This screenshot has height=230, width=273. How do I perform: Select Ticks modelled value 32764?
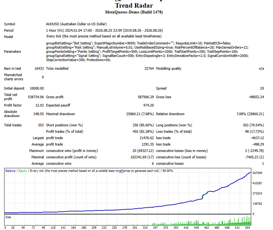click(149, 68)
